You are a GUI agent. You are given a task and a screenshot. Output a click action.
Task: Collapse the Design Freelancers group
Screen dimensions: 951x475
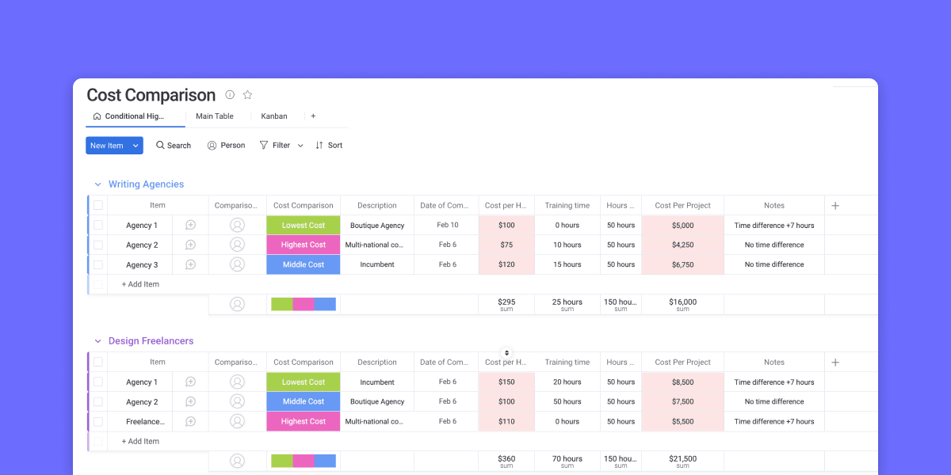(97, 340)
